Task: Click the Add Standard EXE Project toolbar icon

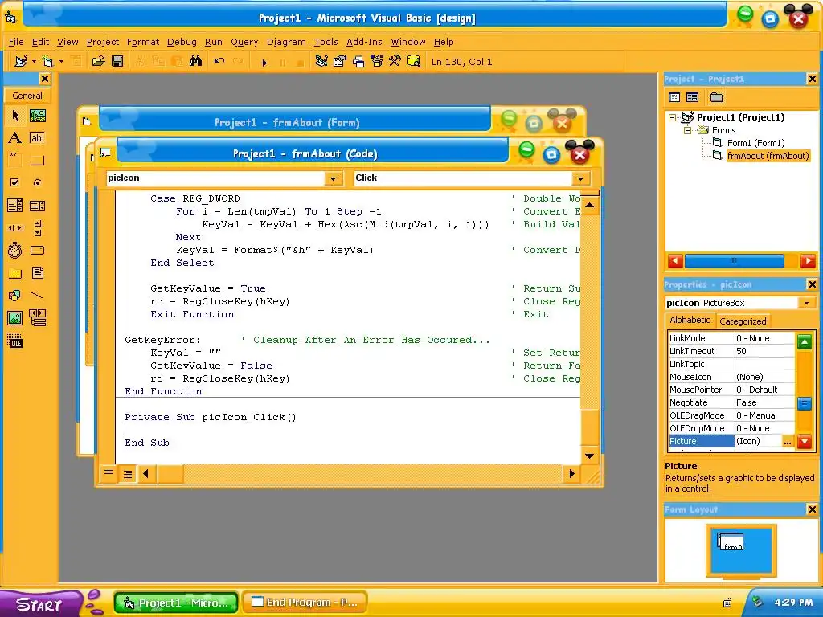Action: pyautogui.click(x=21, y=61)
